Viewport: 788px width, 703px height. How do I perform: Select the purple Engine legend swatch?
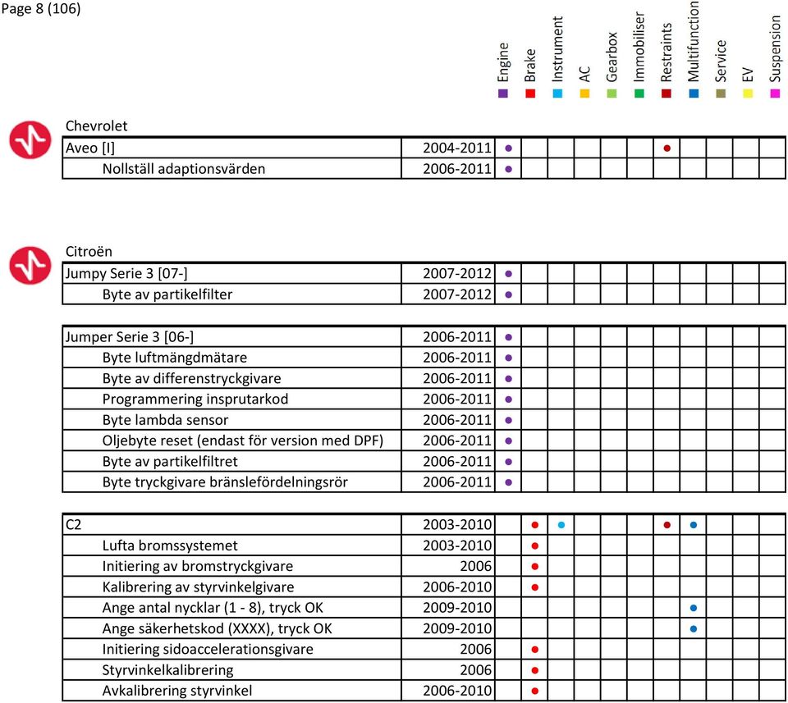[x=503, y=94]
